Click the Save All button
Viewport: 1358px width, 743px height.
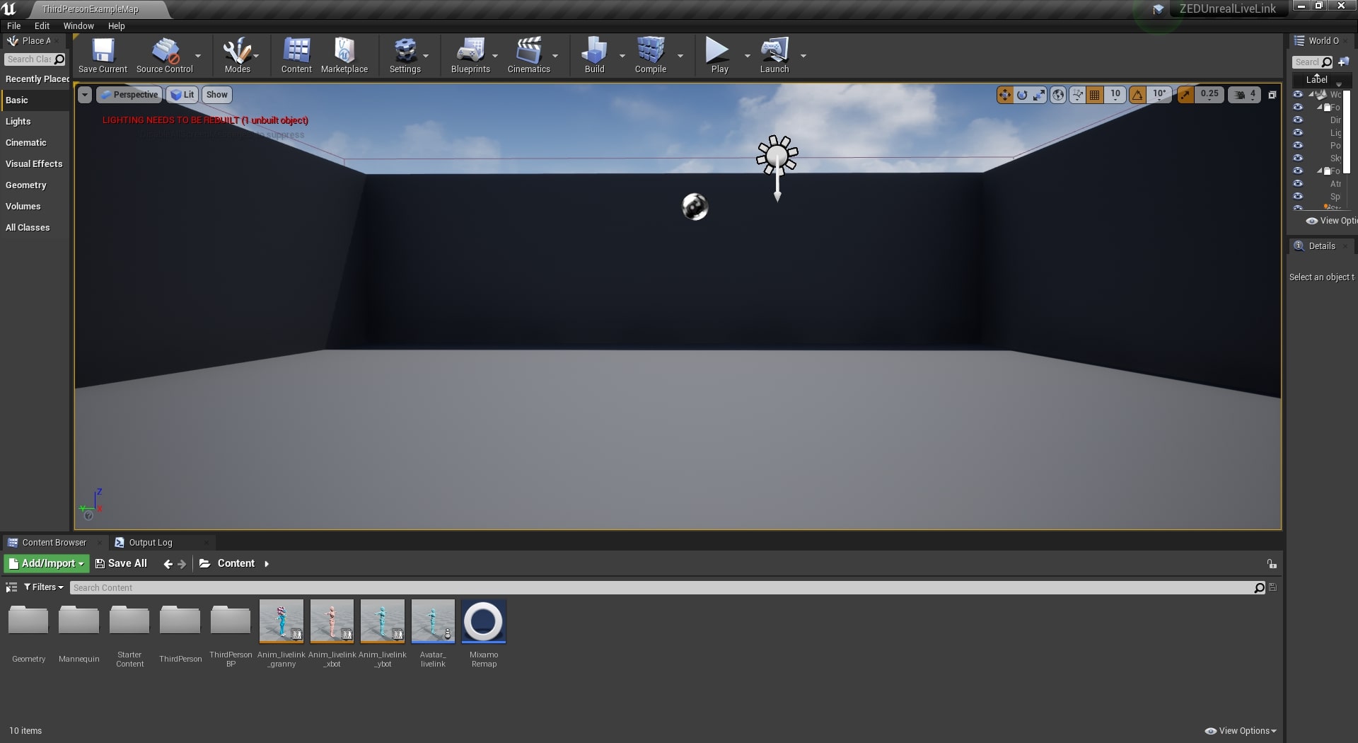[x=121, y=563]
